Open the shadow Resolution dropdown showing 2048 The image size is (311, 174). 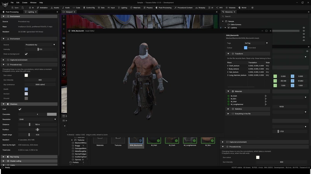[37, 119]
